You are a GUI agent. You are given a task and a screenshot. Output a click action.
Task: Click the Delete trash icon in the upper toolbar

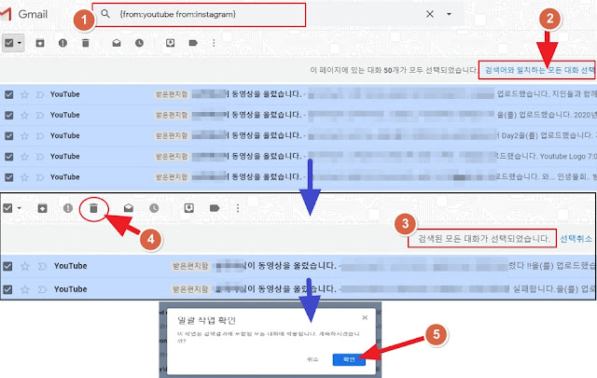tap(86, 43)
